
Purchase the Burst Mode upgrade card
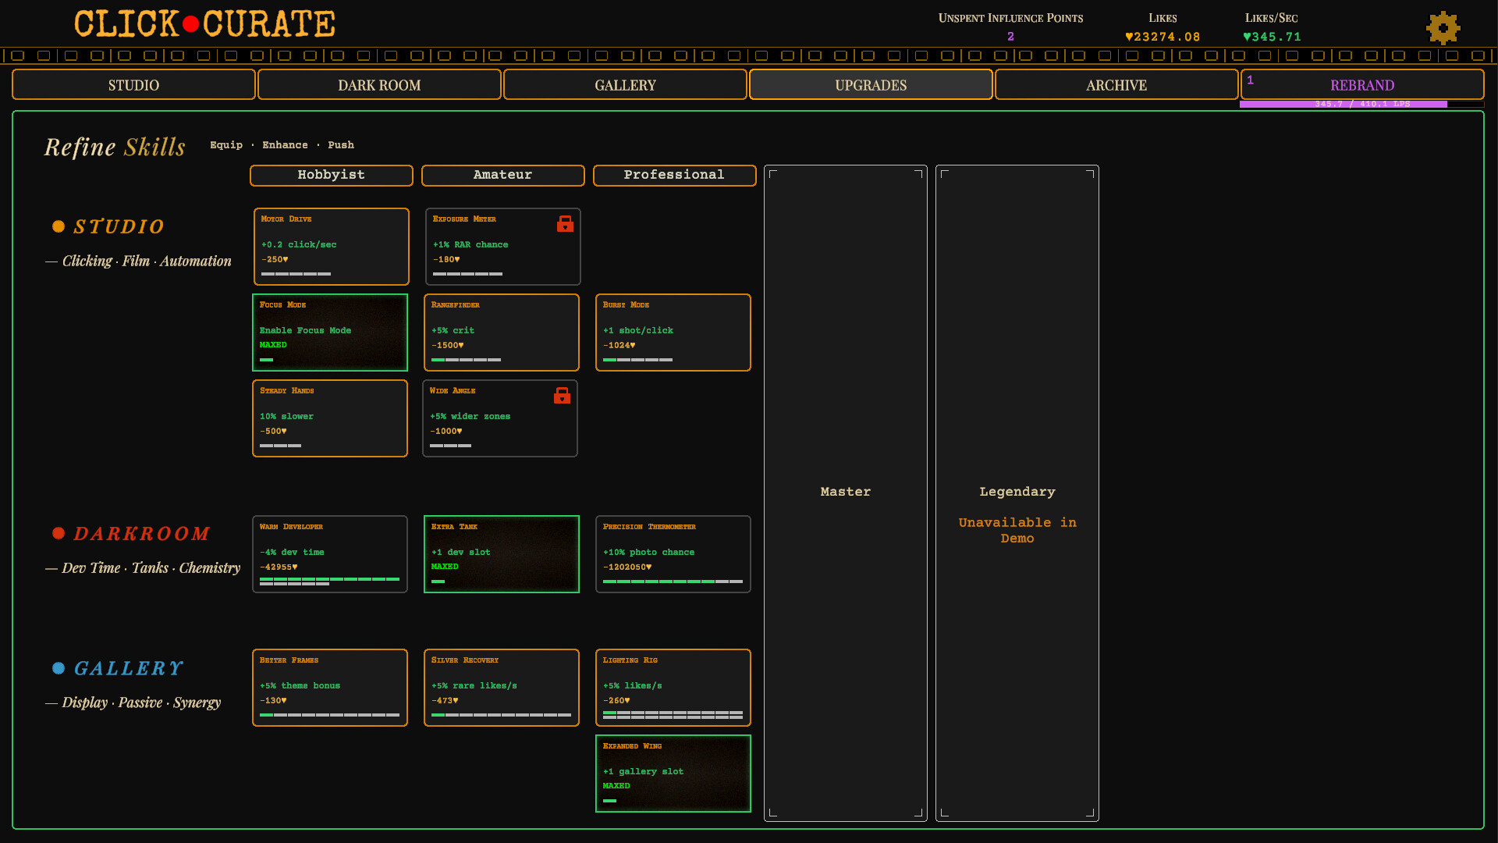tap(673, 333)
